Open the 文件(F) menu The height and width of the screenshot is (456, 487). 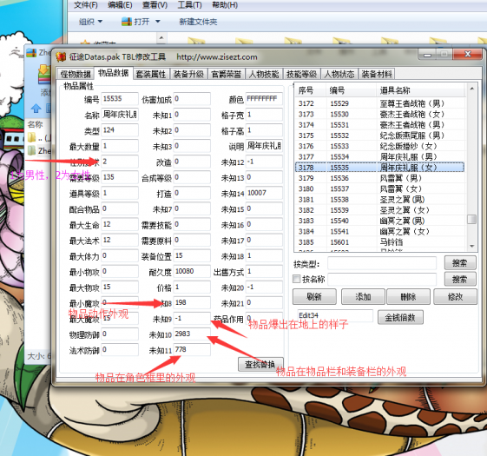[x=86, y=5]
